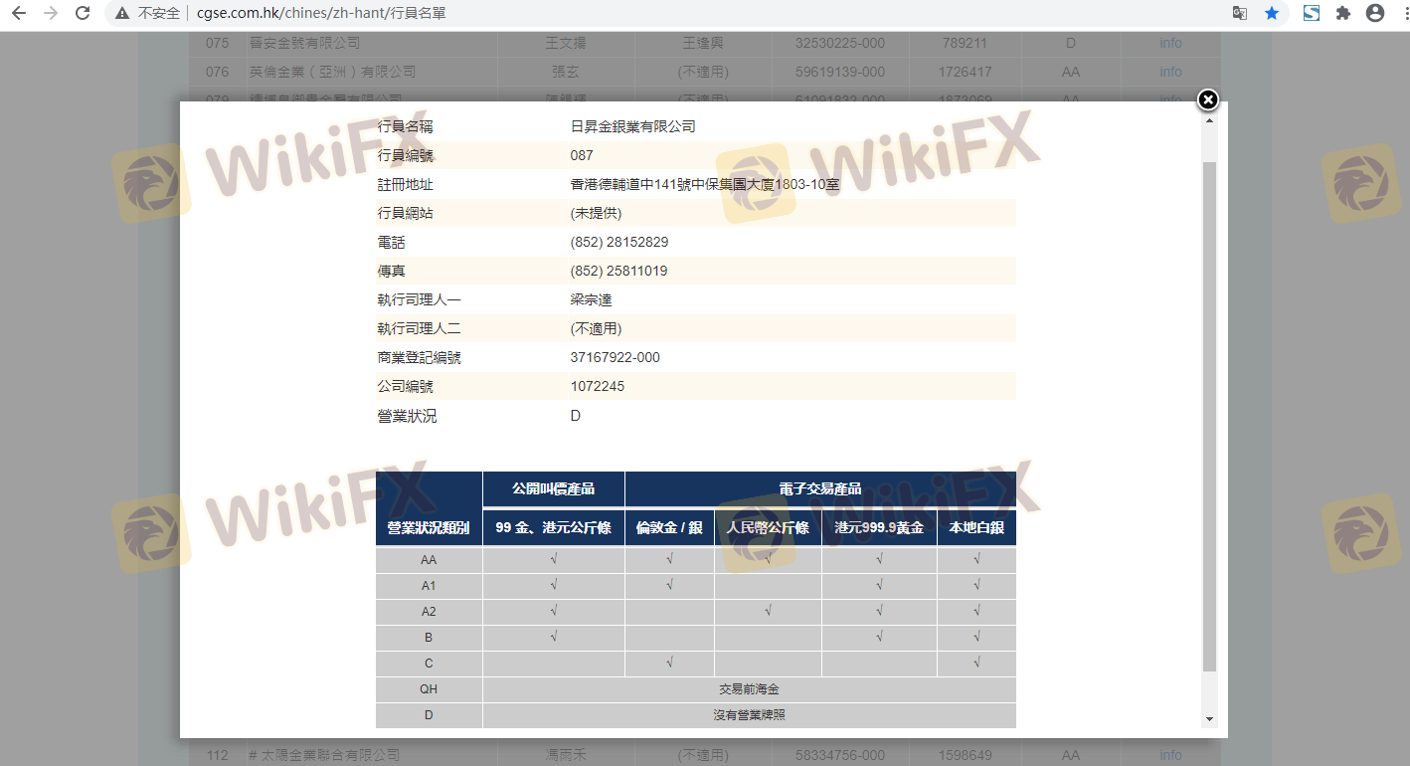The image size is (1410, 766).
Task: Click the phone number (852) 28152829
Action: click(x=618, y=243)
